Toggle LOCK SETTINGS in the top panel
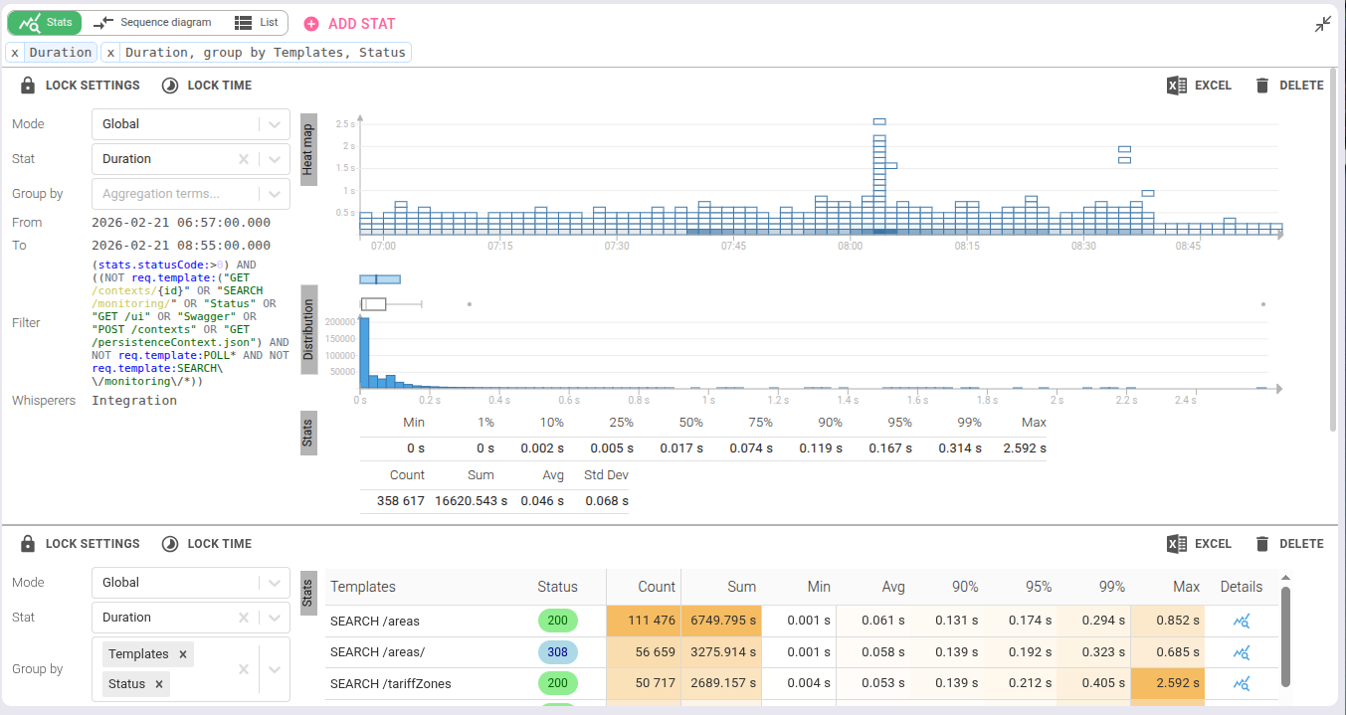This screenshot has height=715, width=1346. pos(81,86)
